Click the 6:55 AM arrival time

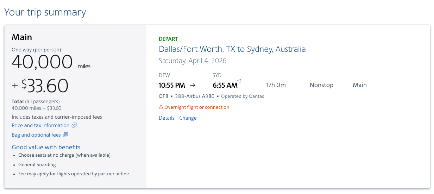click(x=225, y=85)
